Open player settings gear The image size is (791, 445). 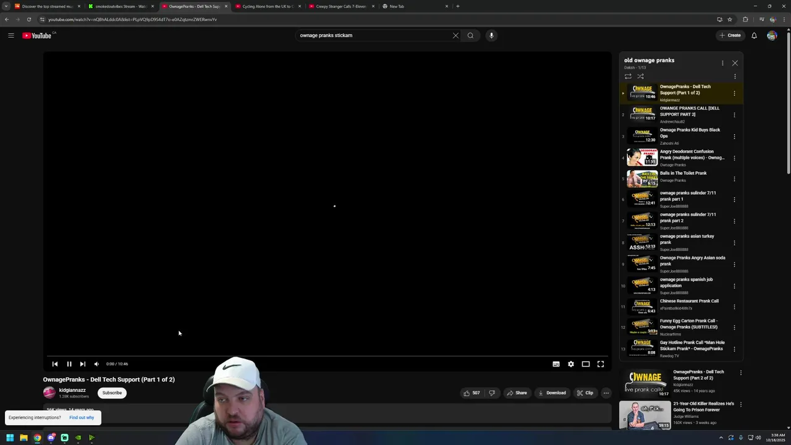[570, 364]
